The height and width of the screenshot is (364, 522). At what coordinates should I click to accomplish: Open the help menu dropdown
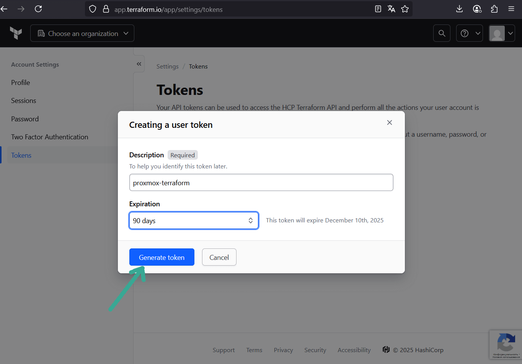click(469, 33)
